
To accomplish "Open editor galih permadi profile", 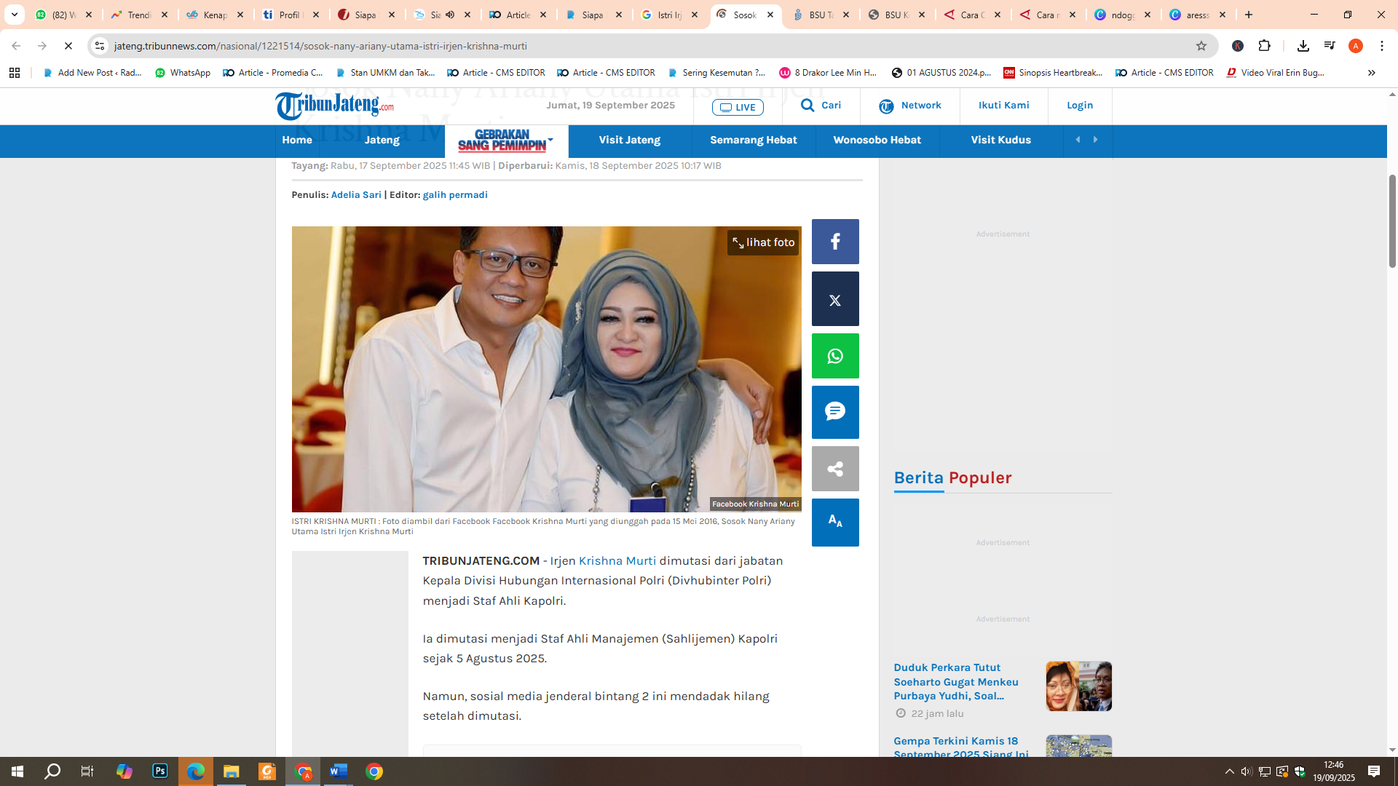I will click(455, 195).
